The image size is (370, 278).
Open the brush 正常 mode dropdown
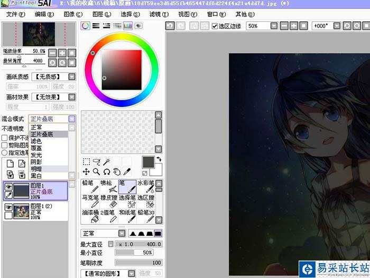pos(122,234)
